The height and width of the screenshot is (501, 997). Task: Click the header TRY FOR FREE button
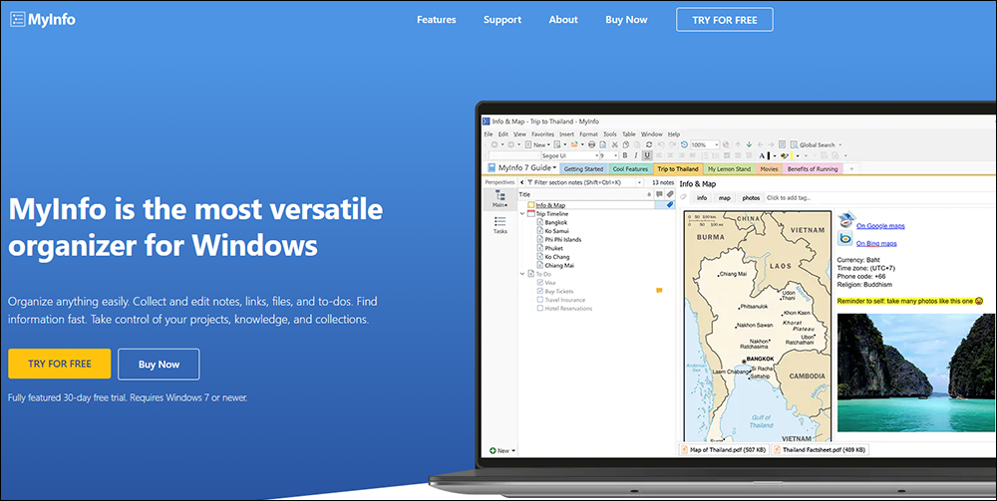[x=725, y=20]
